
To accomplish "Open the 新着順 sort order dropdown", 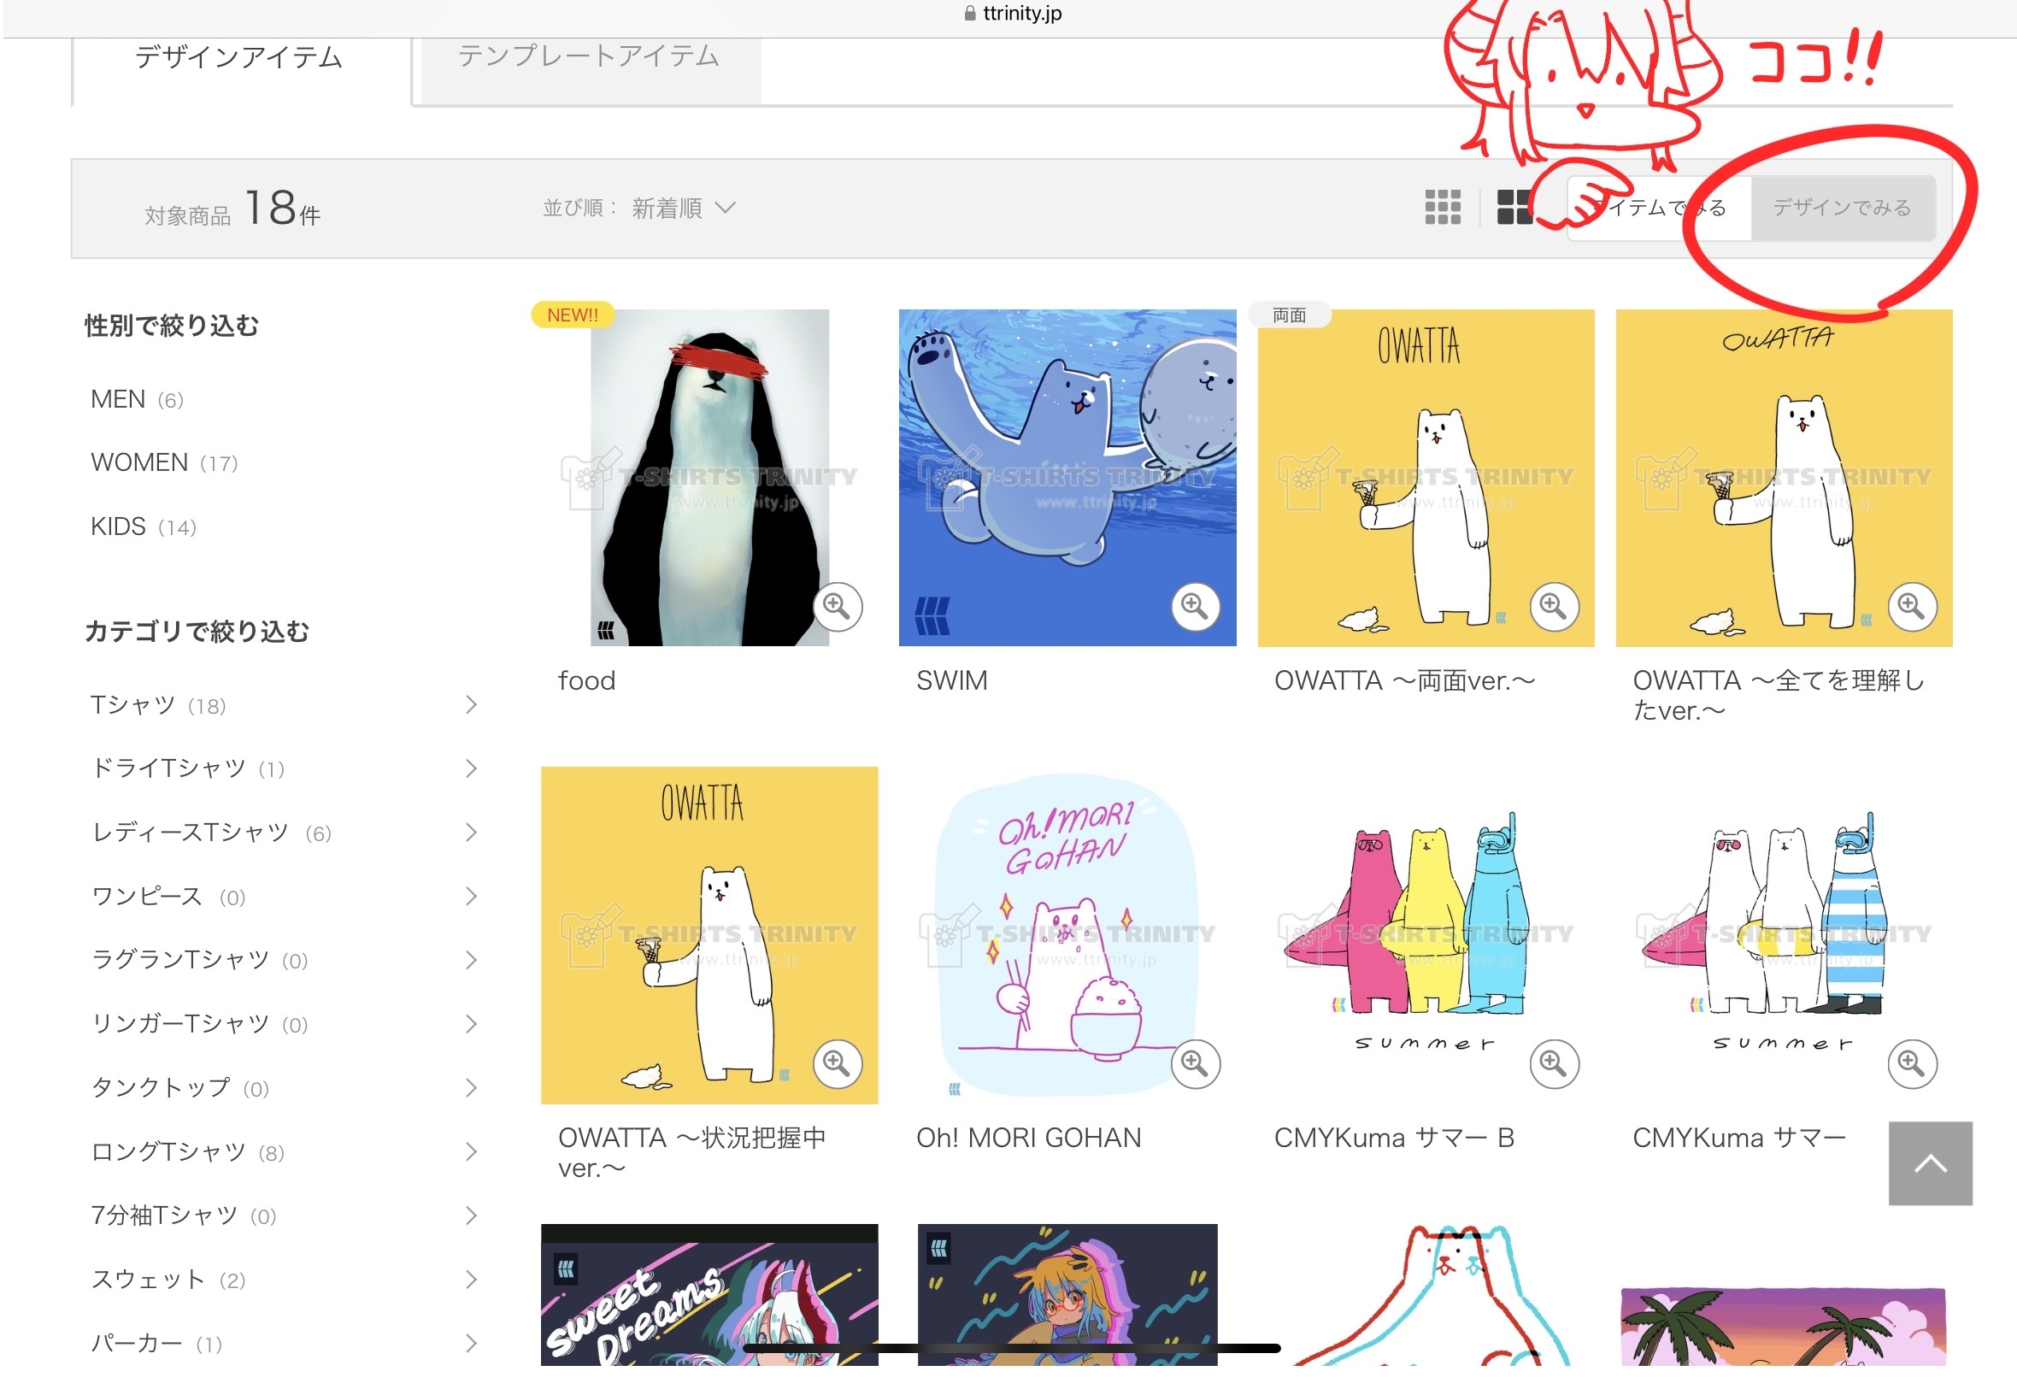I will click(x=683, y=209).
